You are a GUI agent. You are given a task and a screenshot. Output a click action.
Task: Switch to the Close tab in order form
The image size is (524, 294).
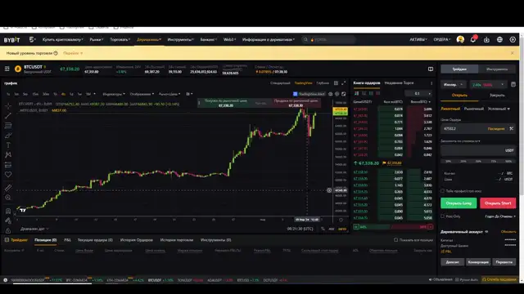tap(497, 95)
